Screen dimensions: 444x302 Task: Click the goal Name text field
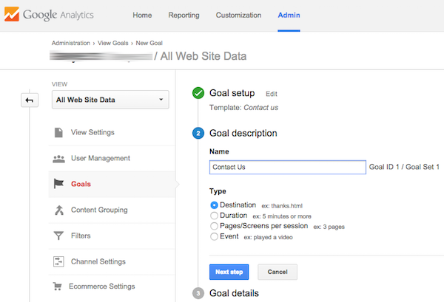tap(287, 167)
